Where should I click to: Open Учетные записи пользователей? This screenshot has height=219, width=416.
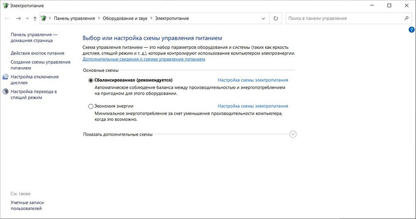point(27,206)
